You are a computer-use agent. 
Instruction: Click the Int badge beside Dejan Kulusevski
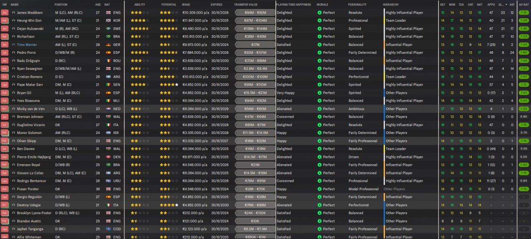(x=5, y=29)
